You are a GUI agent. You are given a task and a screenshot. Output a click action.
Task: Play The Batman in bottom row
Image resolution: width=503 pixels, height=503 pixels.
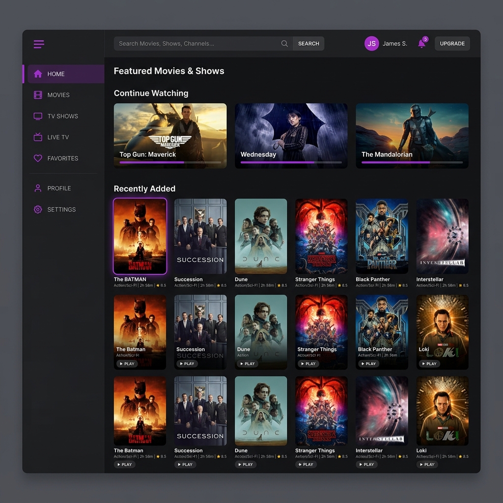[125, 465]
